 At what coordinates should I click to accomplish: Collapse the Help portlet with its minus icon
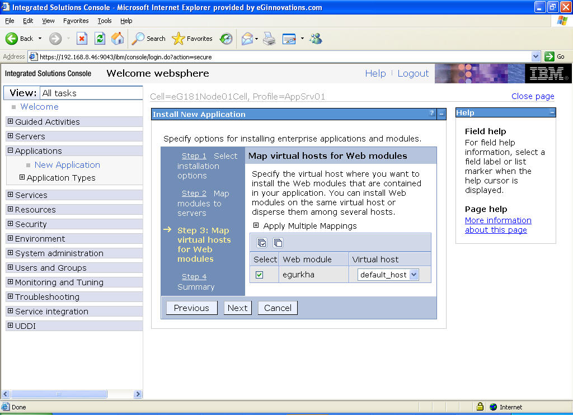click(552, 112)
